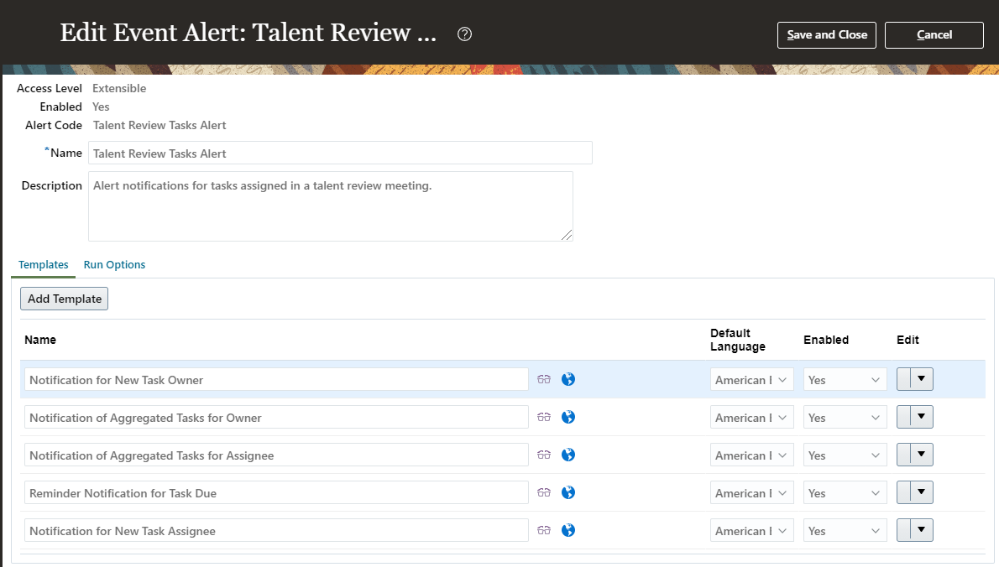This screenshot has width=999, height=567.
Task: Switch to the Run Options tab
Action: [114, 264]
